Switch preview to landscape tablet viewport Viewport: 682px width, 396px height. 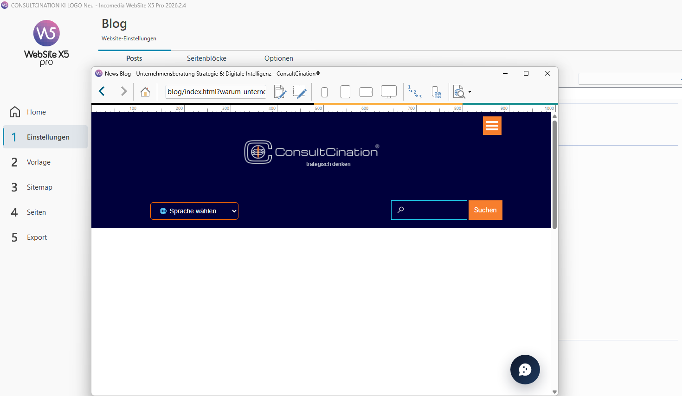[x=366, y=92]
